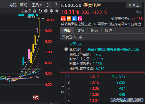
Task: Expand the 工具 dropdown menu
Action: [37, 5]
